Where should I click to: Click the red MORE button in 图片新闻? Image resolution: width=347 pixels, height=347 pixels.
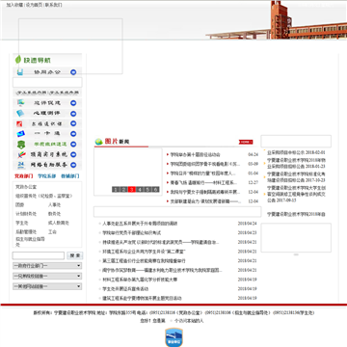coord(246,142)
